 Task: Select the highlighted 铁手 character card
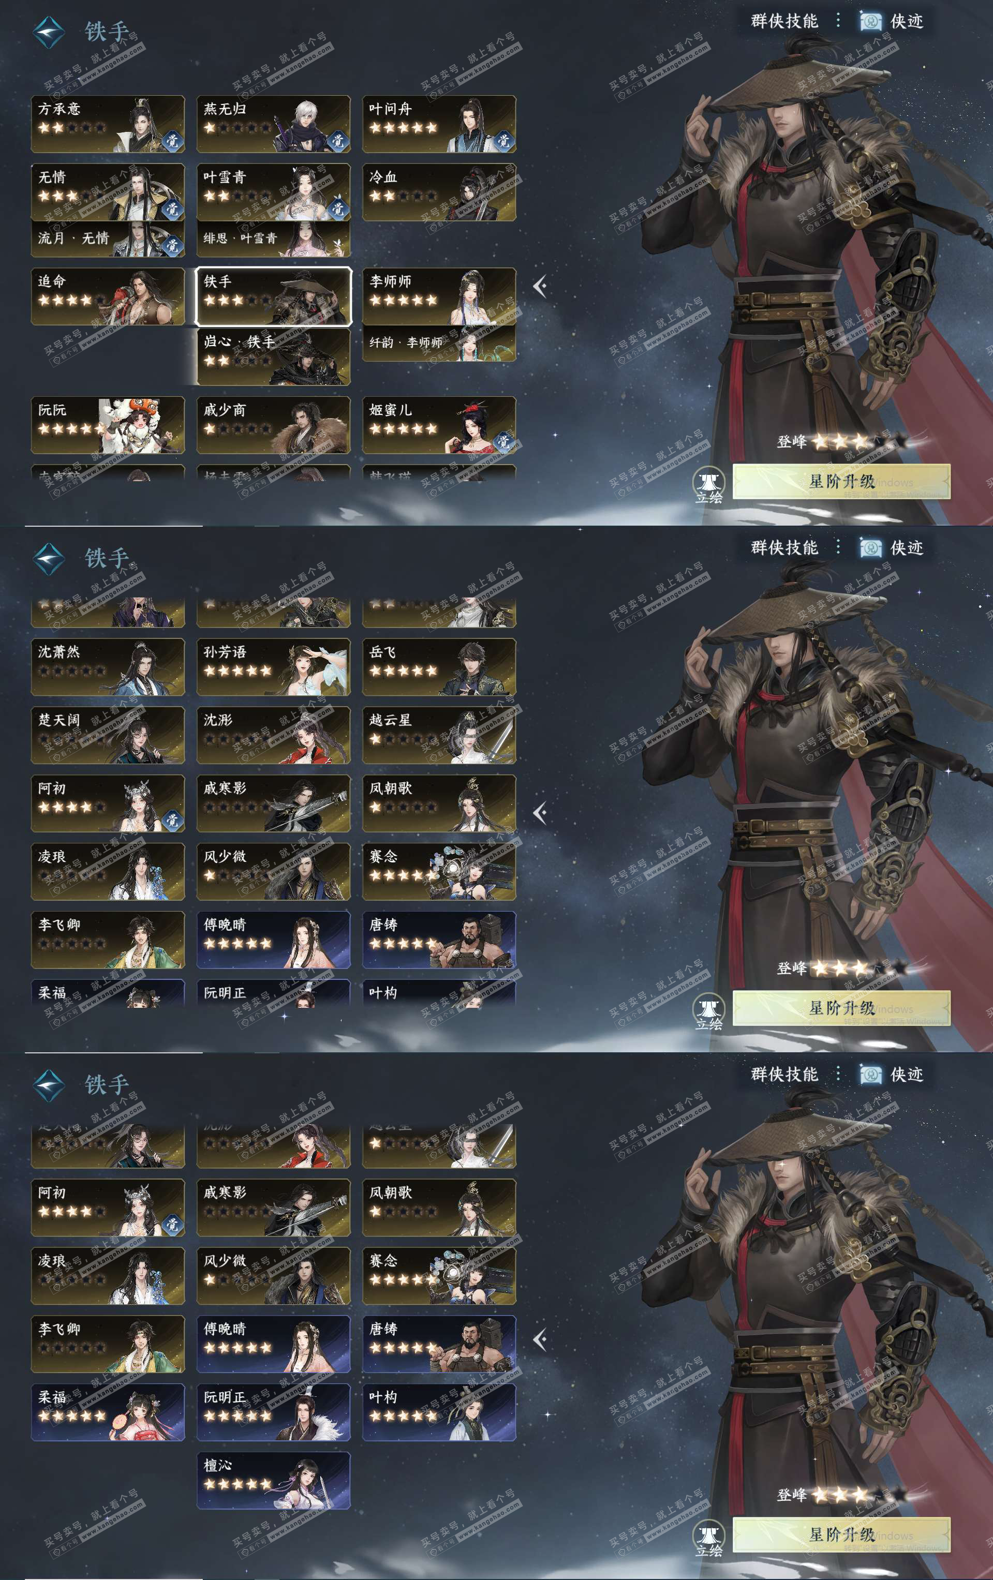(x=274, y=296)
